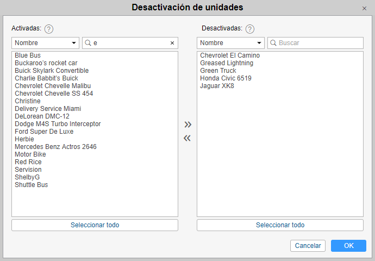The height and width of the screenshot is (261, 375).
Task: Select Mercedes Benz Actros 2646 unit
Action: [x=55, y=147]
